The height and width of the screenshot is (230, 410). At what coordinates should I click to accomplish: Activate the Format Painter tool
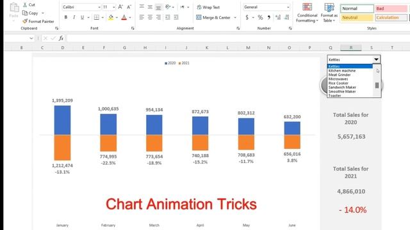coord(38,21)
